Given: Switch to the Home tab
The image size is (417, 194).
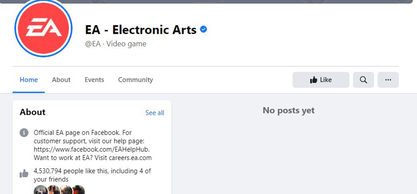Looking at the screenshot, I should (x=29, y=80).
